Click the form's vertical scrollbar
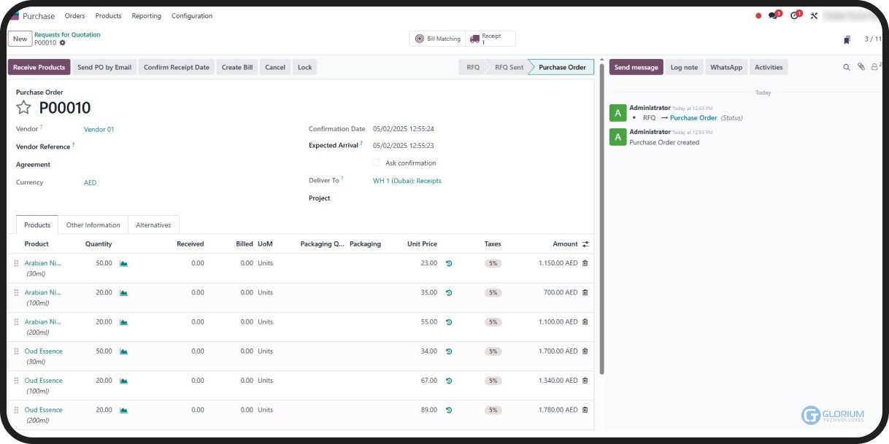The width and height of the screenshot is (889, 444). (x=602, y=219)
